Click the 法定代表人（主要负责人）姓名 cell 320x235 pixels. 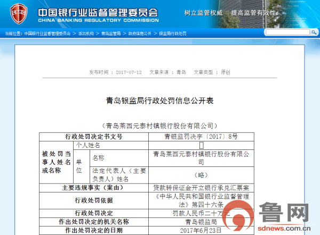click(x=119, y=175)
